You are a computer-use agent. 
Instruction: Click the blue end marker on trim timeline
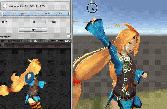pyautogui.click(x=68, y=14)
